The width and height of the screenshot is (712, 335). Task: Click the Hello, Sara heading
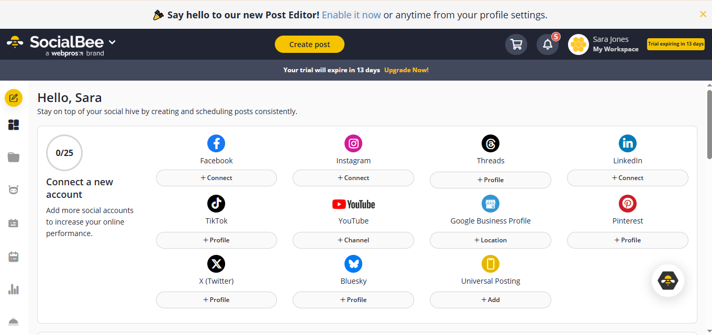[x=70, y=98]
